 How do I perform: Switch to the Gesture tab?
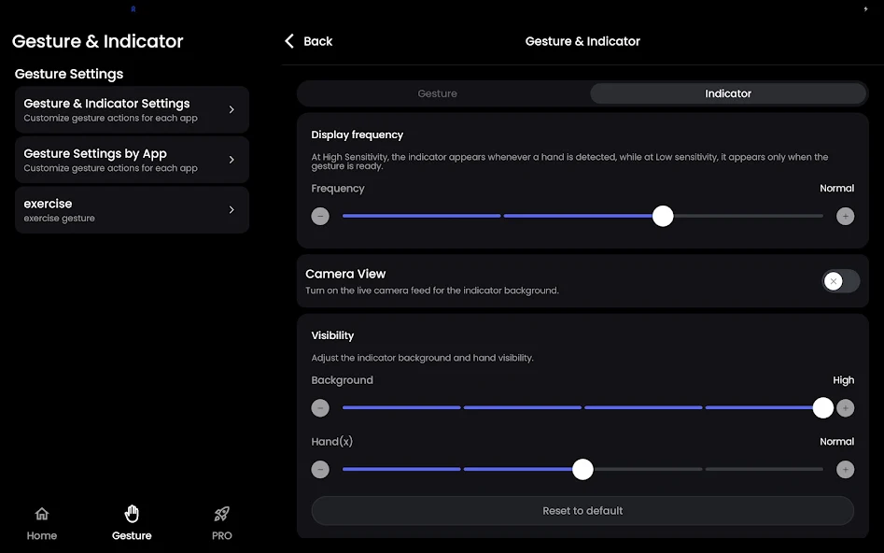[x=438, y=93]
